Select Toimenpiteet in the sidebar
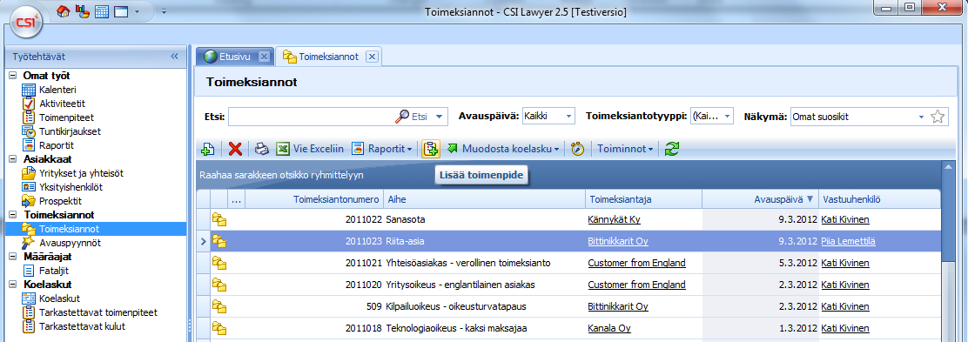968x342 pixels. point(66,117)
